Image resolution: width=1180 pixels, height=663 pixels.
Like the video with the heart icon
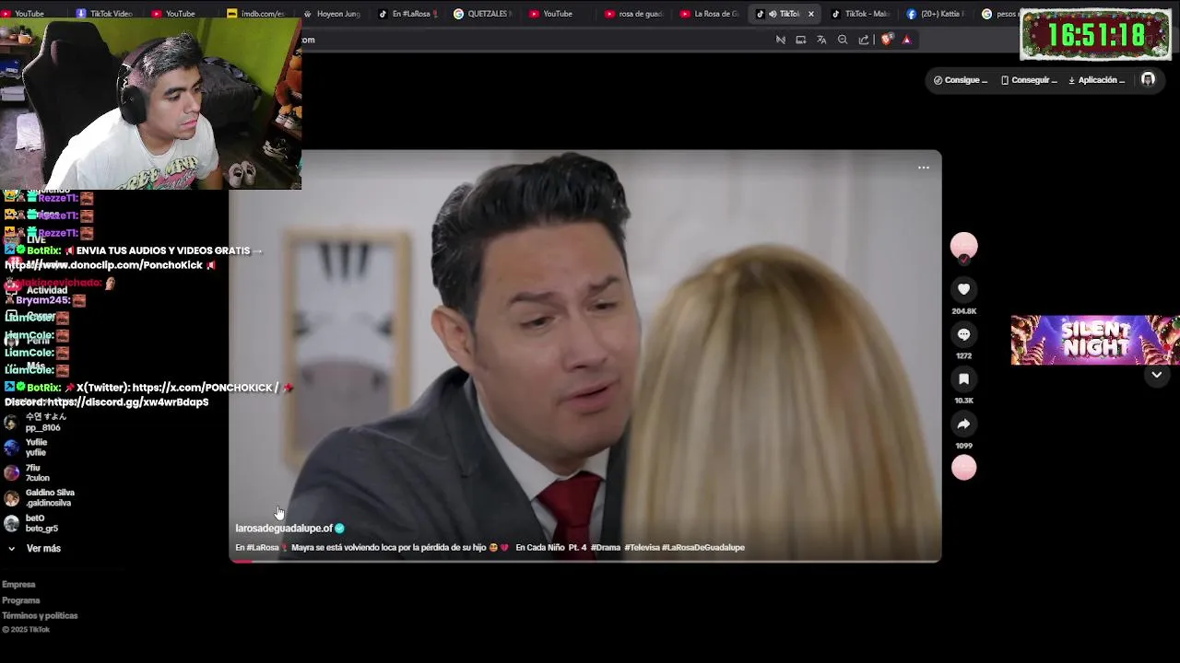(x=963, y=289)
